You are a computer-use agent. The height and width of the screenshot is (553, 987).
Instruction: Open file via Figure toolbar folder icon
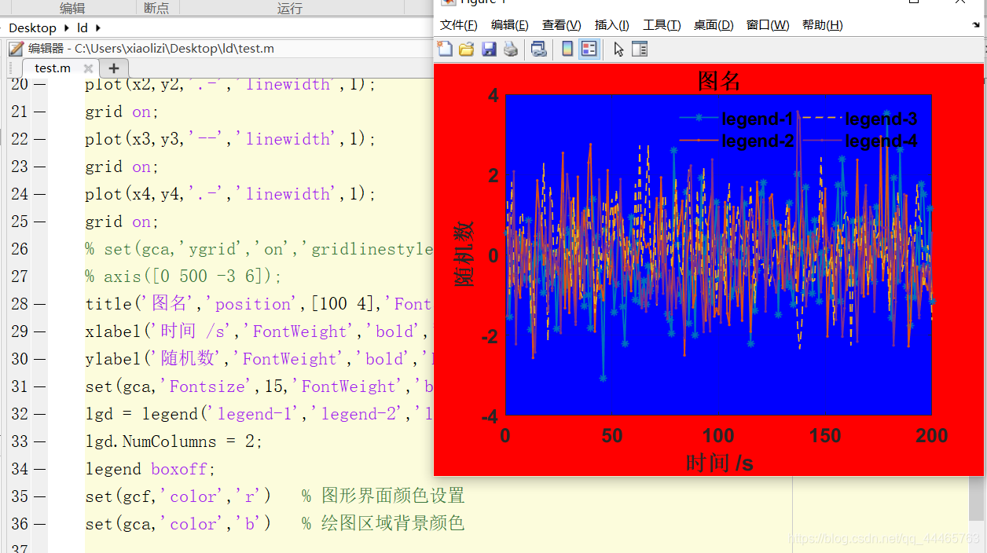coord(467,49)
